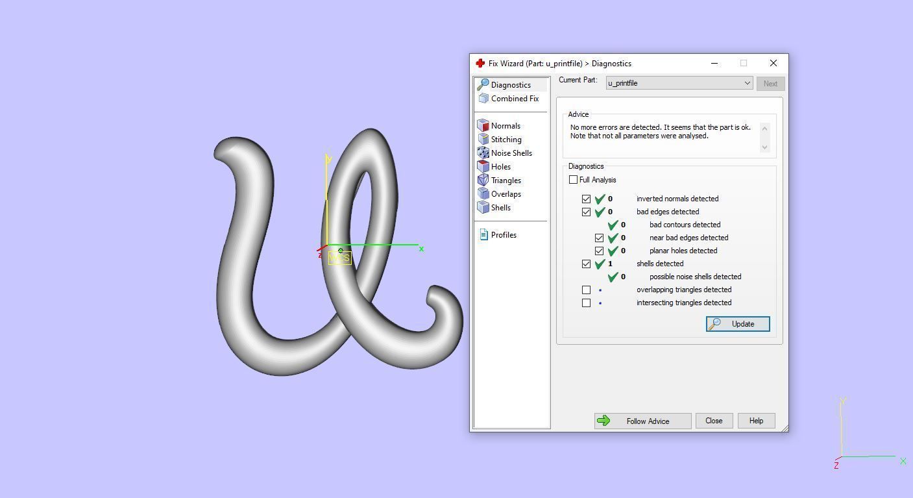Screen dimensions: 913x498
Task: Click the green checkmark beside shells detected
Action: point(600,264)
